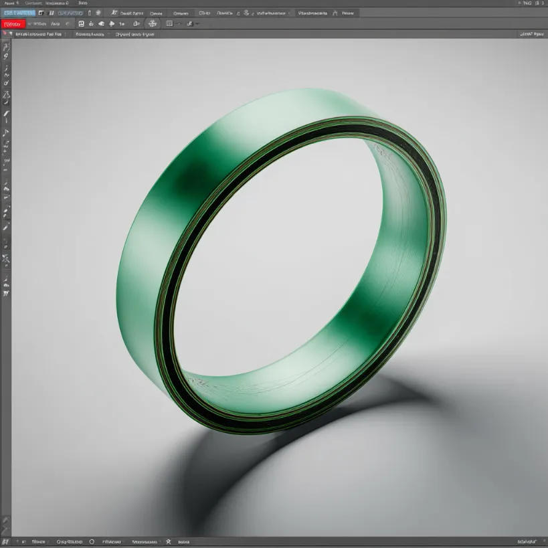Click the star icon in bottom status bar
This screenshot has height=548, width=548.
coord(169,541)
